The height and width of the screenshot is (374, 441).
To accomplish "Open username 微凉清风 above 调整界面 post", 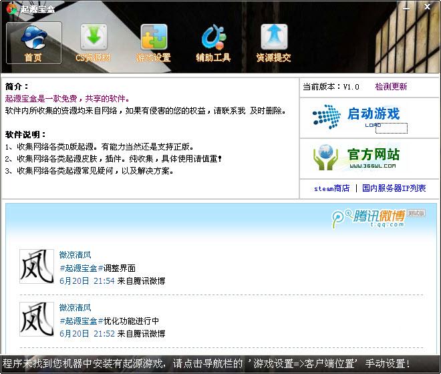I will tap(75, 254).
